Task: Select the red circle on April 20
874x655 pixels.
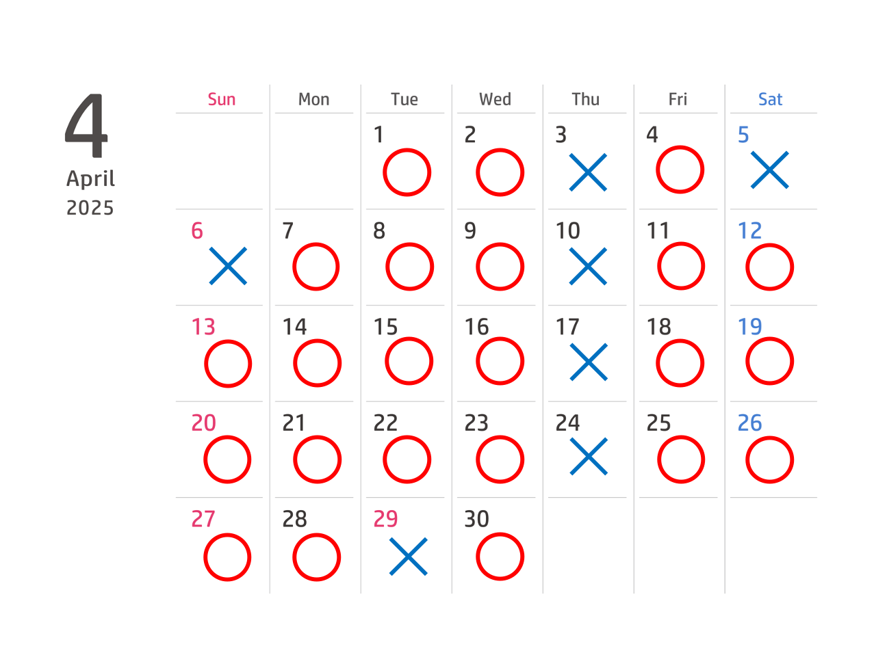Action: (227, 459)
